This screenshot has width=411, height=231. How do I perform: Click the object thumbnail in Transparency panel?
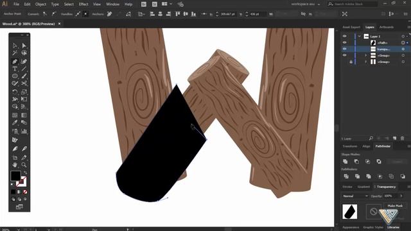point(349,212)
